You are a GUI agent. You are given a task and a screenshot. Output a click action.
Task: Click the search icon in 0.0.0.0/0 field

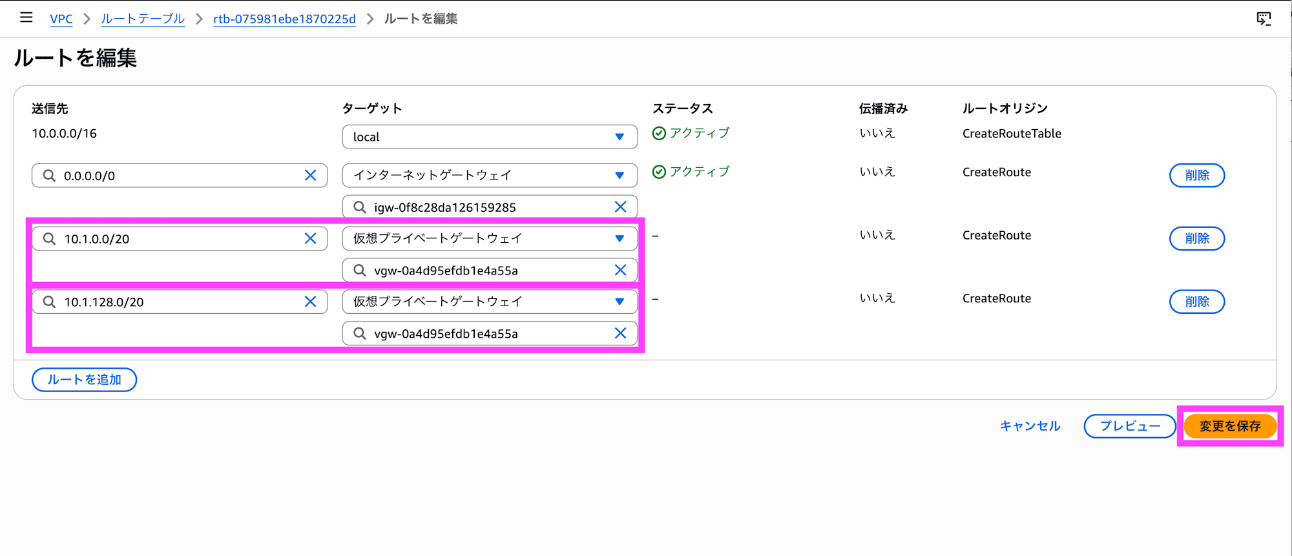point(49,175)
